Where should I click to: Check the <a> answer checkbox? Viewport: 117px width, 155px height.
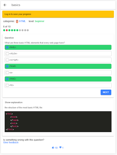7,73
